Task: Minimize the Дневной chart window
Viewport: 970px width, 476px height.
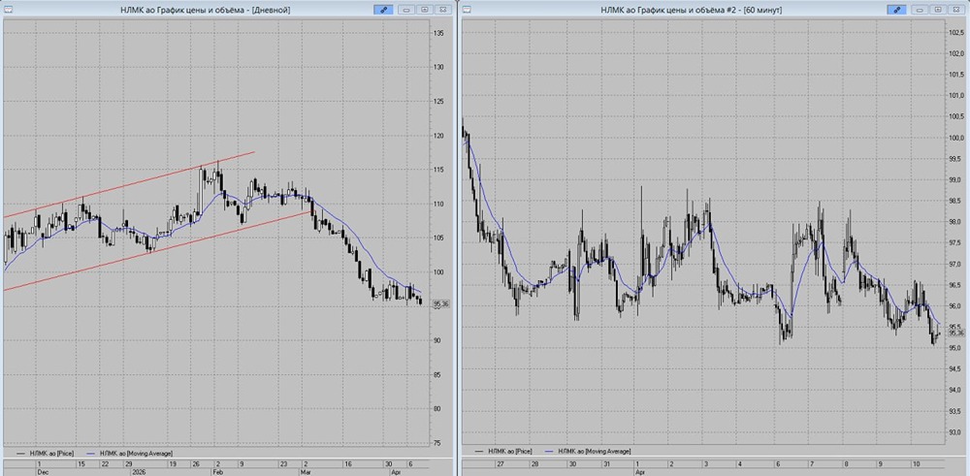Action: coord(406,10)
